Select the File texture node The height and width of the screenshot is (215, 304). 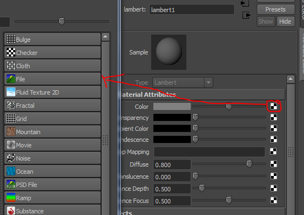coord(53,79)
